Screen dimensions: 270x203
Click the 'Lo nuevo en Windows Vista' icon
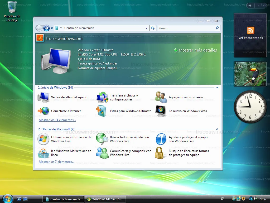(x=161, y=111)
